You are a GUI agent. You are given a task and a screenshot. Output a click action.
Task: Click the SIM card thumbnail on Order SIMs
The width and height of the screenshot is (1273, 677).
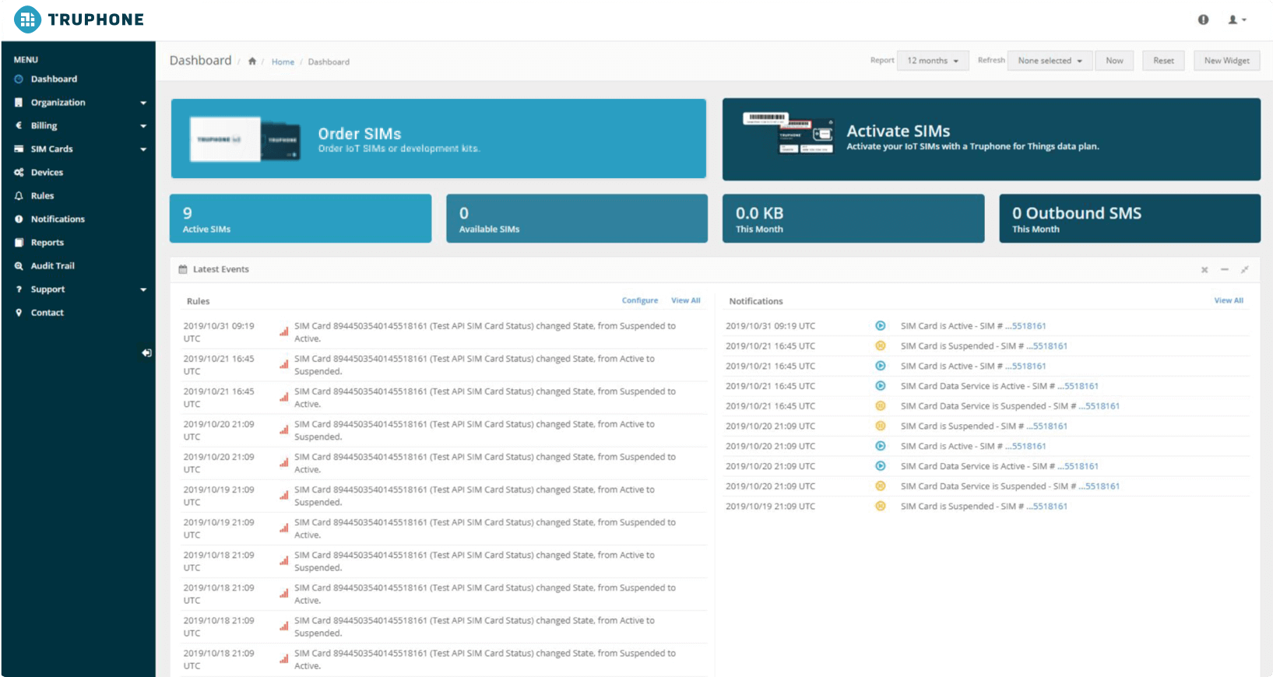pos(245,139)
